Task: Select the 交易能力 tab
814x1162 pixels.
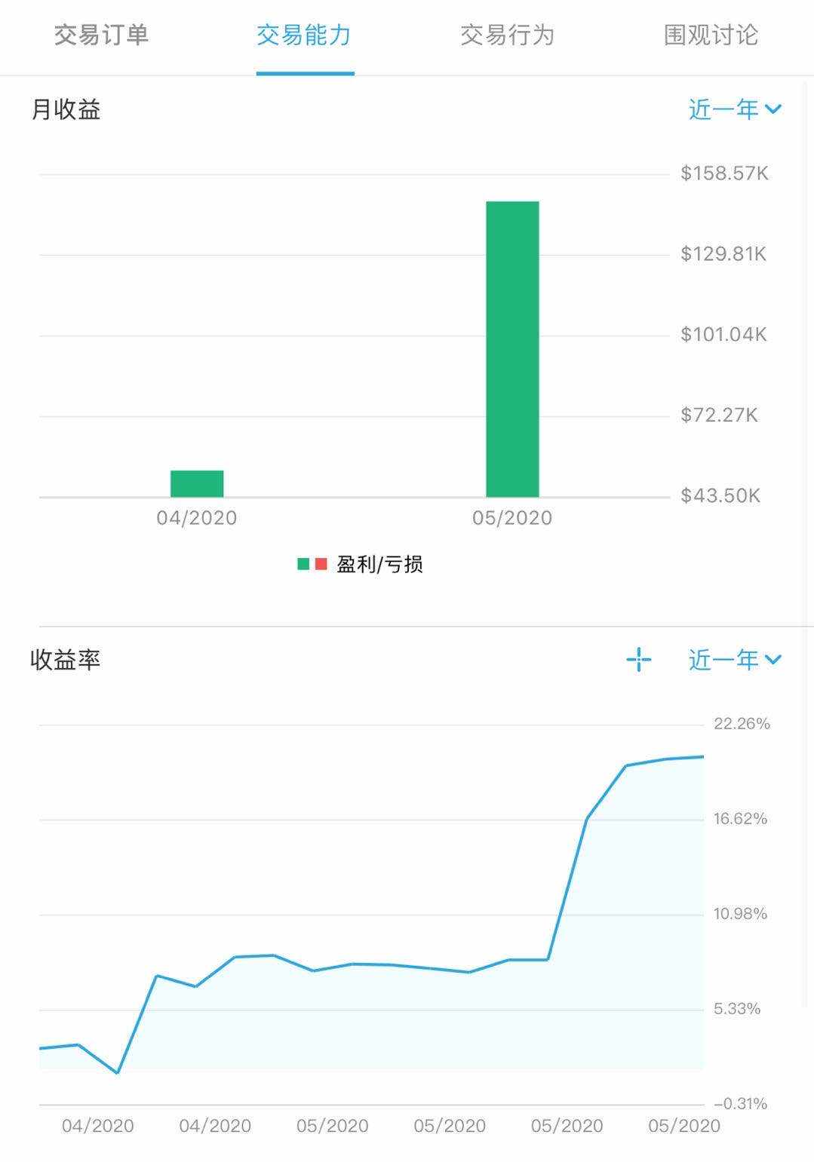Action: tap(304, 35)
